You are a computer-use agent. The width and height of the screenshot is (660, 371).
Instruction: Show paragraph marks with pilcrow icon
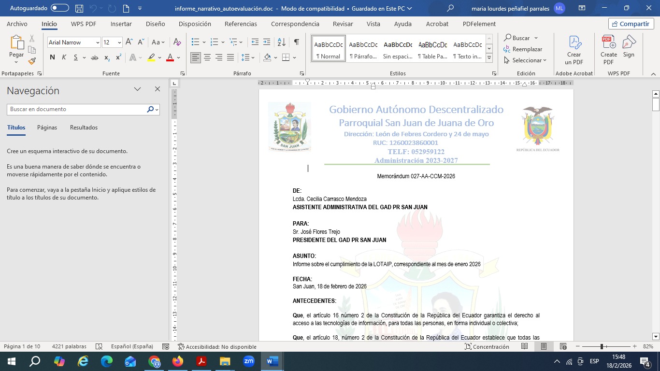click(x=296, y=43)
